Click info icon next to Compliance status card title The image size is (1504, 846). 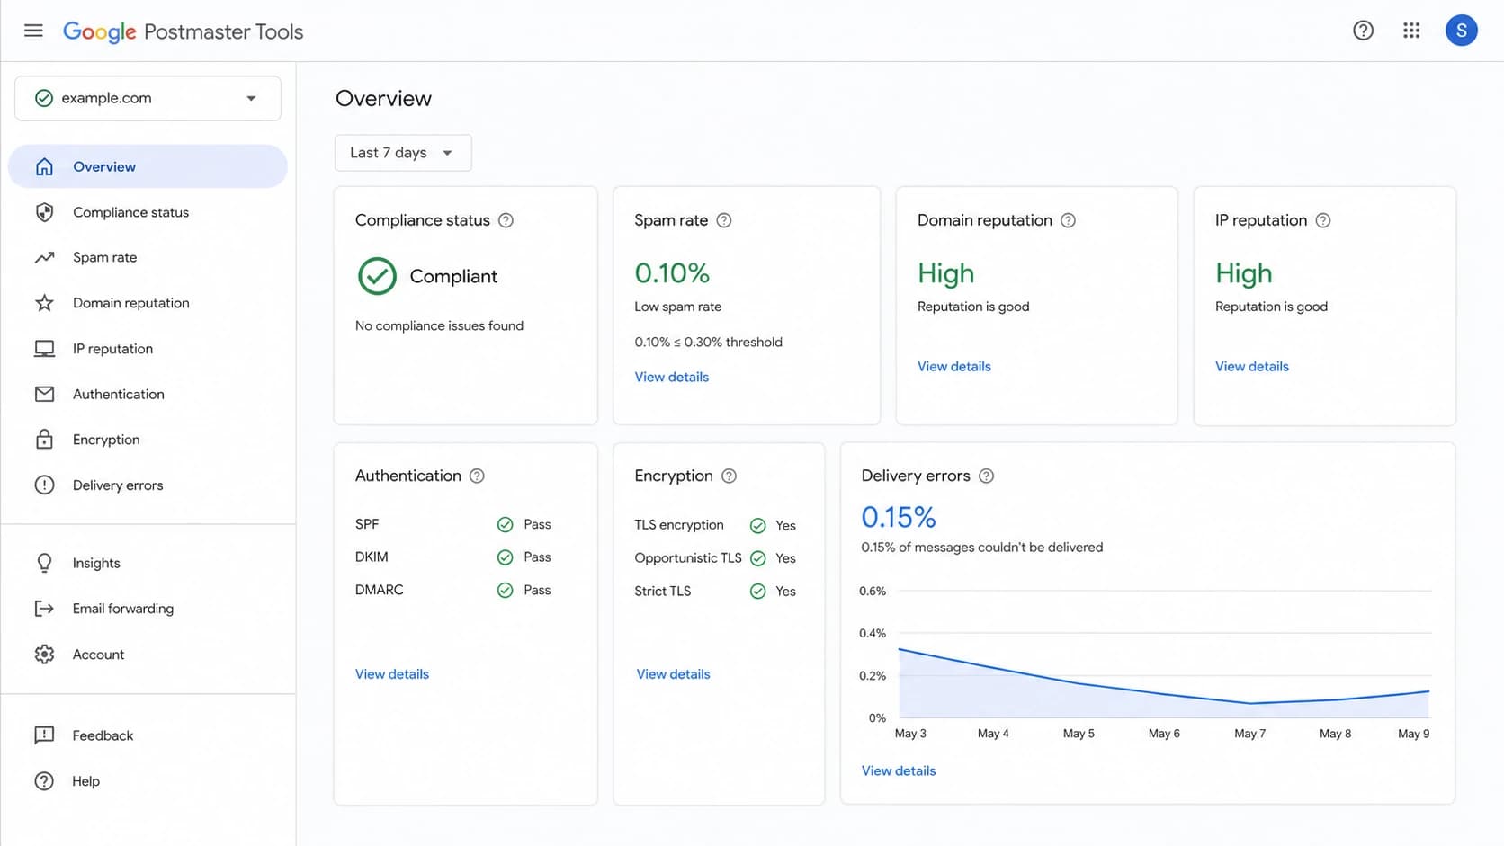coord(506,220)
